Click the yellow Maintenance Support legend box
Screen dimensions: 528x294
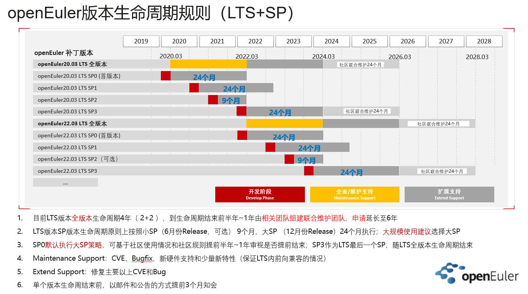pyautogui.click(x=354, y=195)
